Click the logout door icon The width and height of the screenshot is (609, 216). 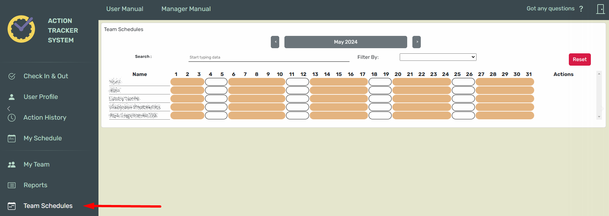click(x=600, y=9)
